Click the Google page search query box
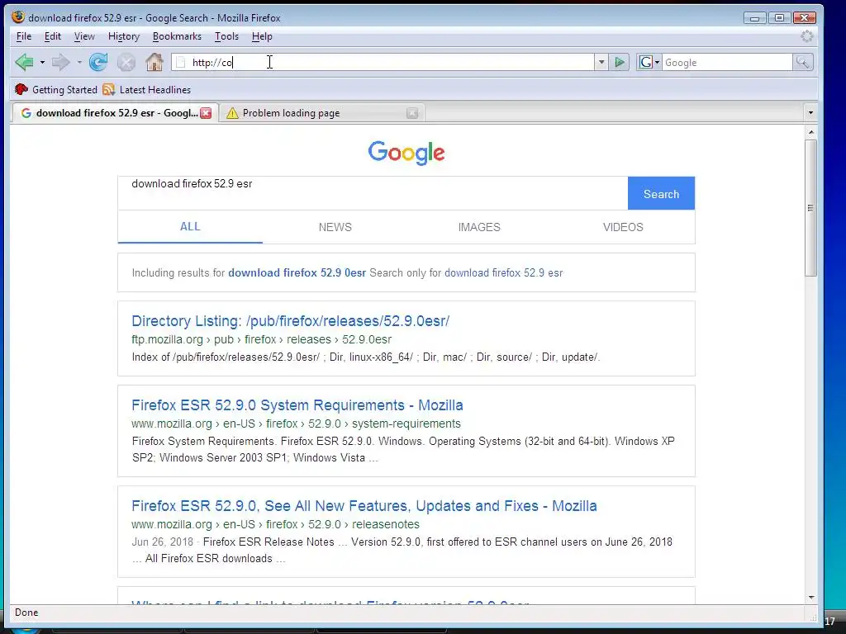Viewport: 846px width, 634px height. [373, 193]
